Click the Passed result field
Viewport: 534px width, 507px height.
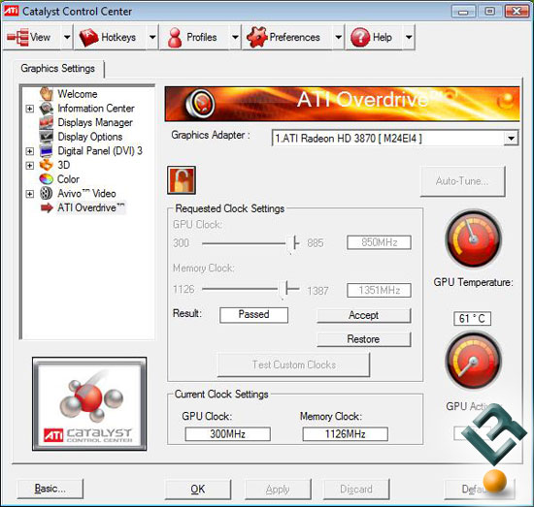tap(253, 314)
